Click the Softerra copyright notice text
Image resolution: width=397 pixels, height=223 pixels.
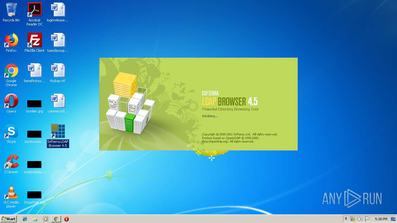239,134
